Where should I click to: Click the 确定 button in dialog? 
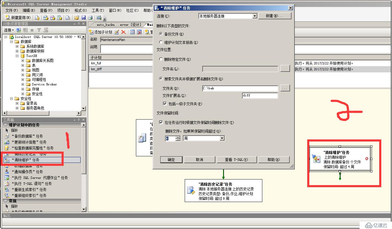pos(171,160)
